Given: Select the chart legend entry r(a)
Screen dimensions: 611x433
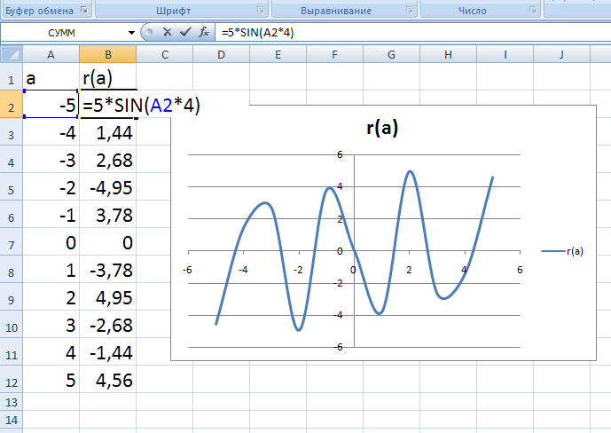Looking at the screenshot, I should [x=563, y=251].
